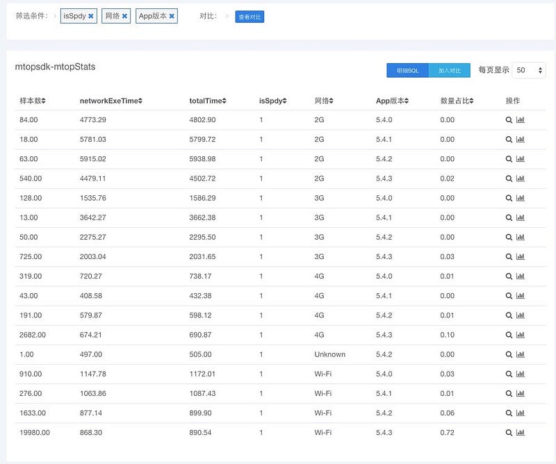The width and height of the screenshot is (556, 464).
Task: Open chart icon in 319.00 sample row
Action: click(520, 276)
